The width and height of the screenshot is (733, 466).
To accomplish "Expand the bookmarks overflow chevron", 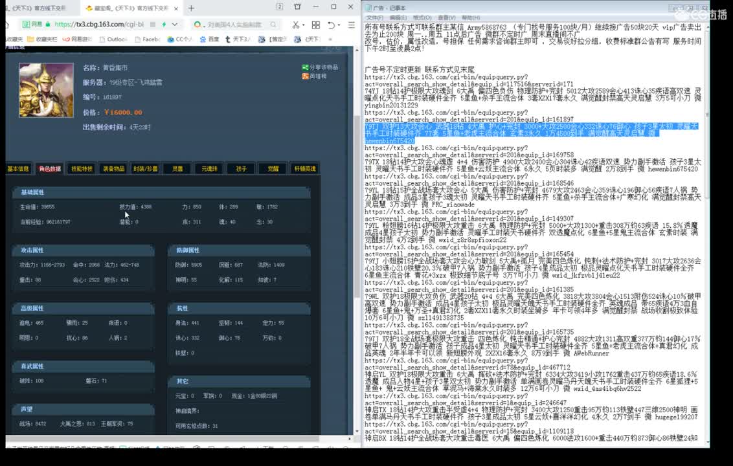I will [330, 39].
